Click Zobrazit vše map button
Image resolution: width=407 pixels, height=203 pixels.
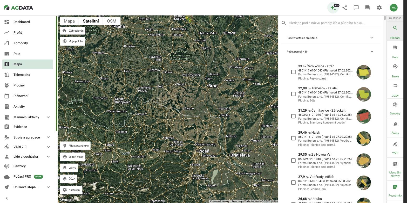point(73,31)
